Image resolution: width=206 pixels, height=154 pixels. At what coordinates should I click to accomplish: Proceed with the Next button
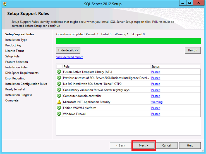coord(143,145)
